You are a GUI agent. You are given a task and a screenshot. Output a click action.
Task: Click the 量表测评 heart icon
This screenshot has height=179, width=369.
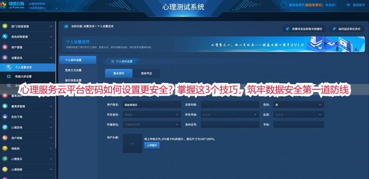point(5,96)
